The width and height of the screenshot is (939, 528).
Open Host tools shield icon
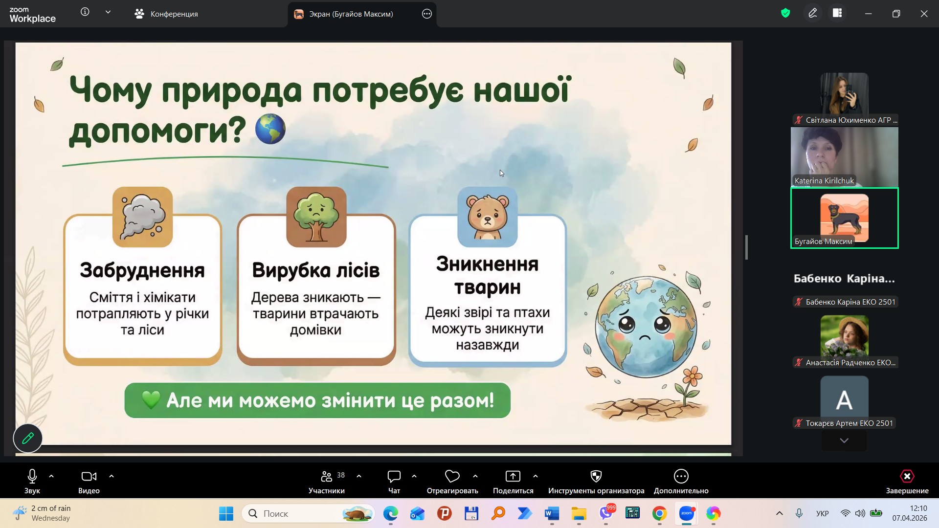pyautogui.click(x=596, y=476)
